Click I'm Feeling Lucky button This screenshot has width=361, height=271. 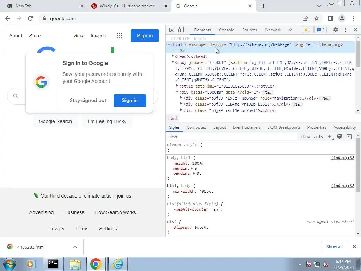coord(107,121)
